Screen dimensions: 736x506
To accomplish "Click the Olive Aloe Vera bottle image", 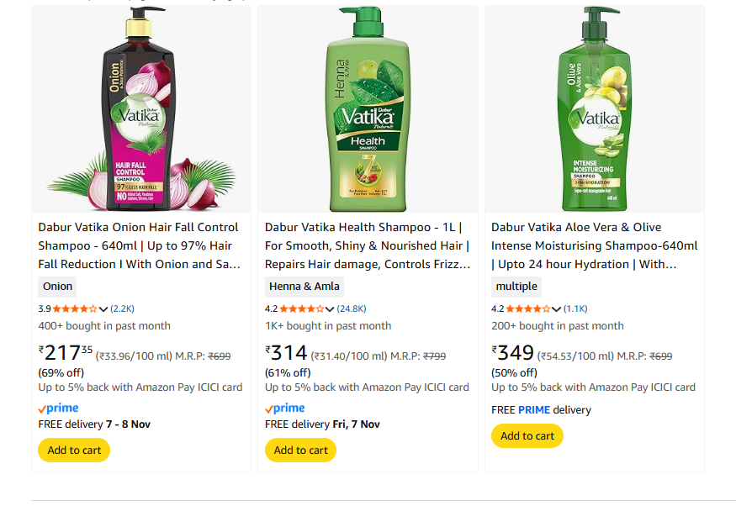I will click(x=594, y=109).
